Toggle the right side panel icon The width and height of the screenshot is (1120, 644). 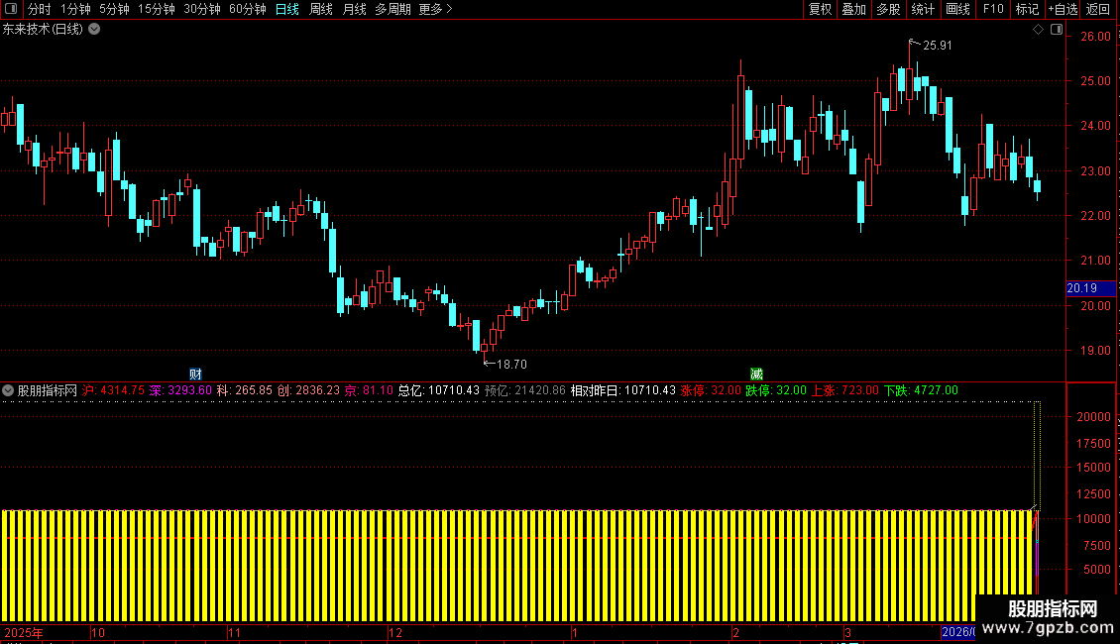point(1057,30)
